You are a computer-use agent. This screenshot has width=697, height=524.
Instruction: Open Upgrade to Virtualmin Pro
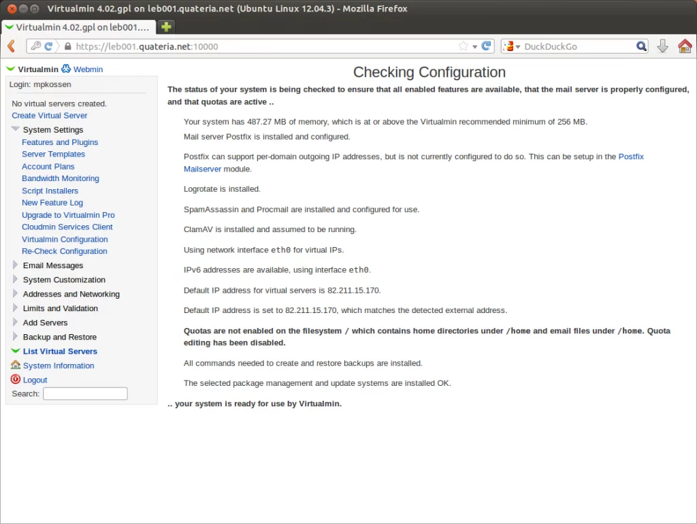pos(68,215)
